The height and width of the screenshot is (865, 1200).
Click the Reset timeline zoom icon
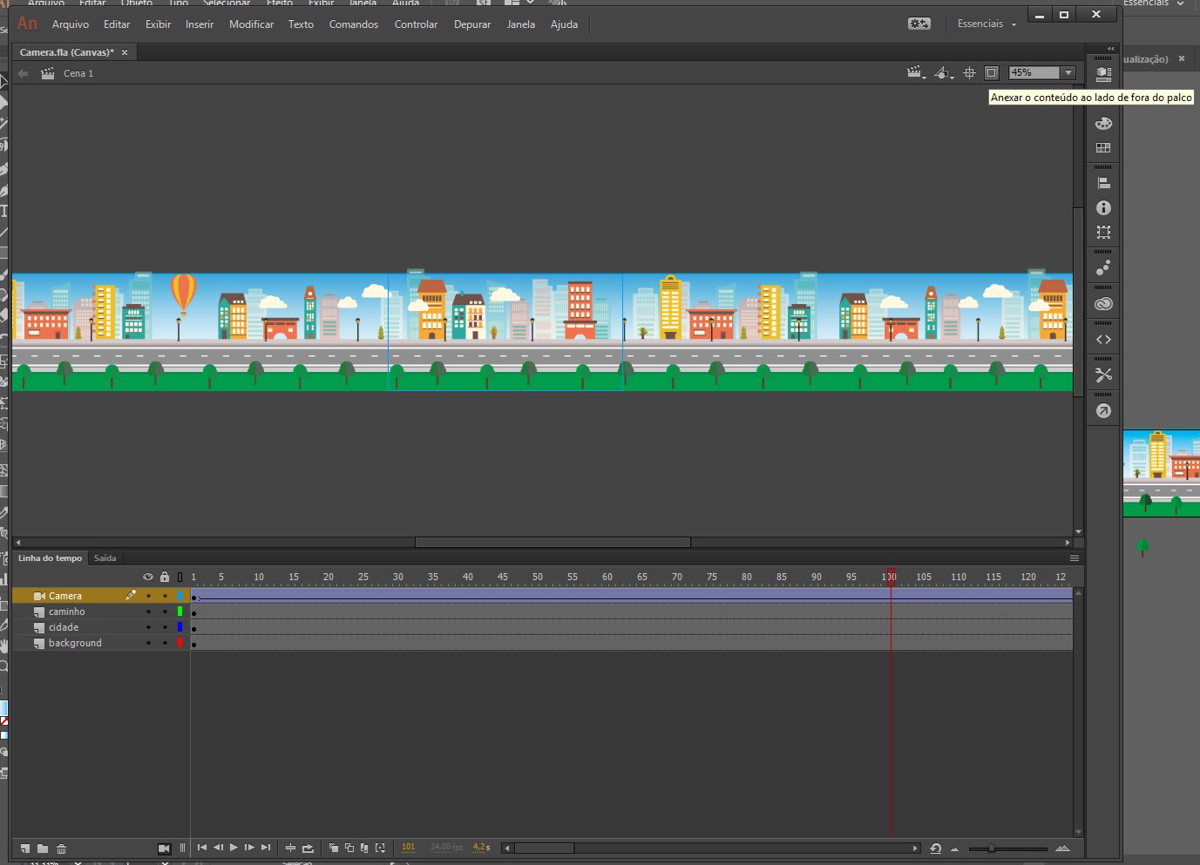pos(935,848)
